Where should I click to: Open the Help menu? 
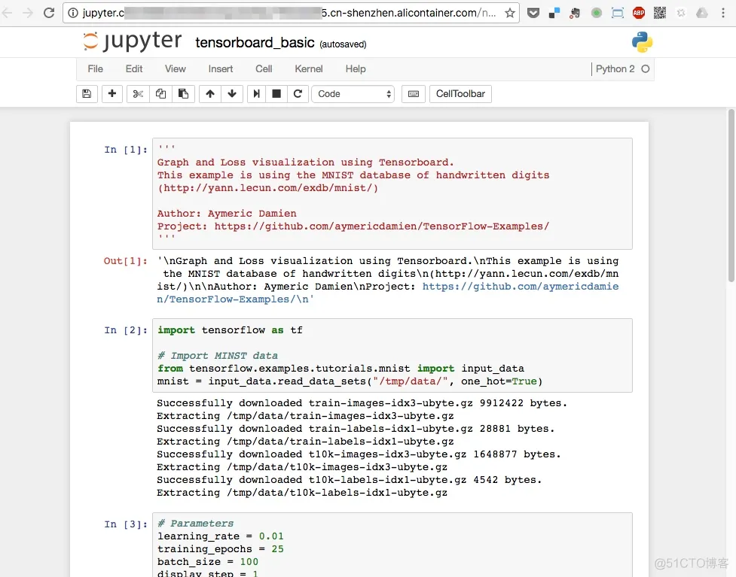[356, 69]
